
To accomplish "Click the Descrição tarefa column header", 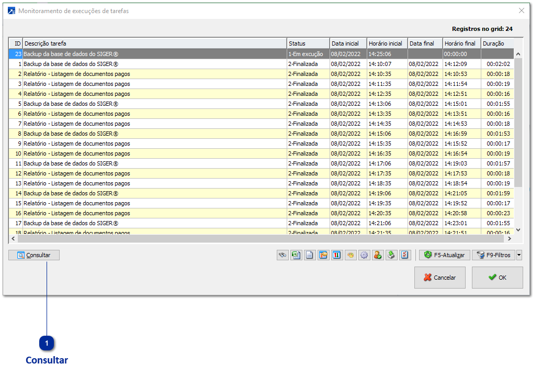I will click(x=154, y=43).
